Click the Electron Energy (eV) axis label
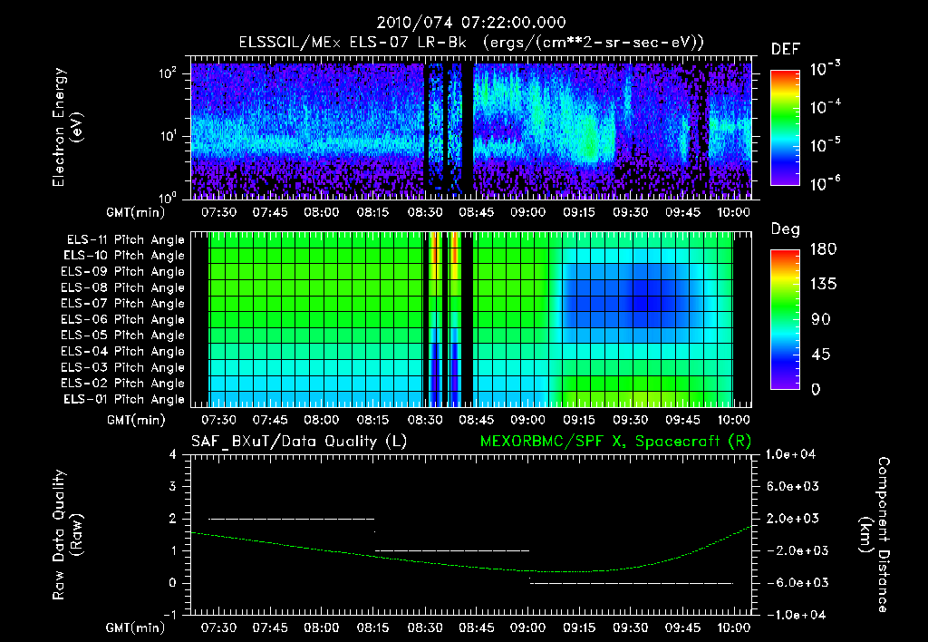Screen dimensions: 928x642 (x=67, y=127)
